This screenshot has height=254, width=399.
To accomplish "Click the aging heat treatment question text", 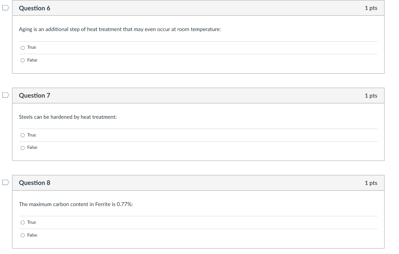I will pyautogui.click(x=120, y=30).
